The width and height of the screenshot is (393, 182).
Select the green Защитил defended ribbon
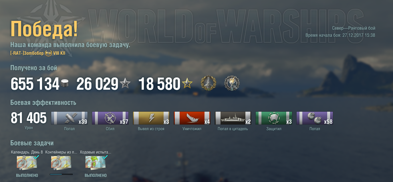274,118
